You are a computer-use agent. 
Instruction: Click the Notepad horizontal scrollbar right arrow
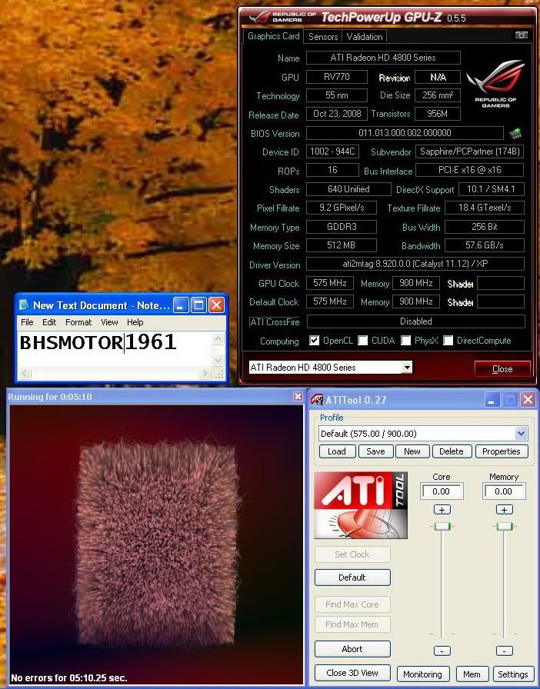[205, 374]
